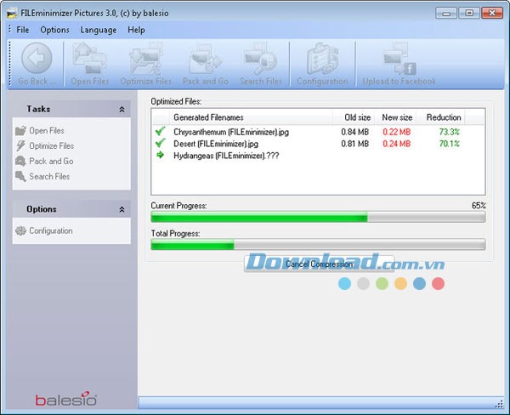Click the Optimize Files toolbar icon
This screenshot has width=510, height=415.
(146, 59)
